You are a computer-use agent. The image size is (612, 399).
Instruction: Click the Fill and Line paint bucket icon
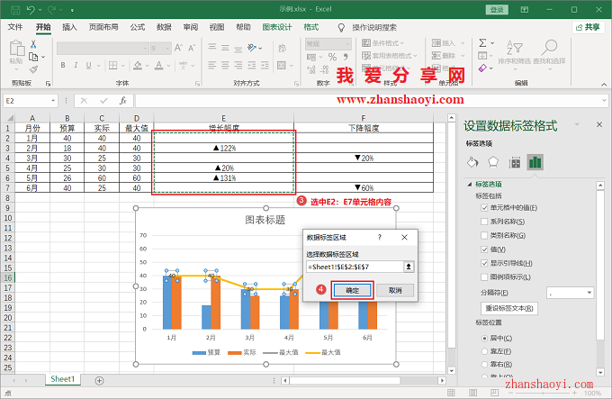(472, 162)
